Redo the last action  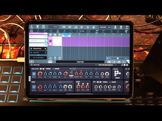[103, 31]
